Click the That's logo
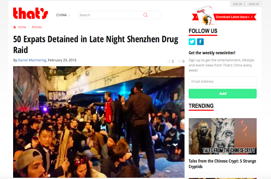The image size is (271, 179). 30,13
